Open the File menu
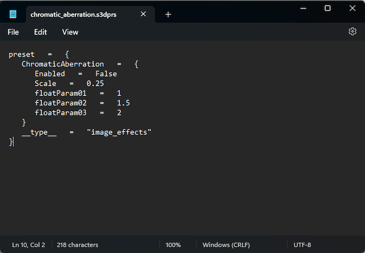The width and height of the screenshot is (365, 253). click(13, 32)
